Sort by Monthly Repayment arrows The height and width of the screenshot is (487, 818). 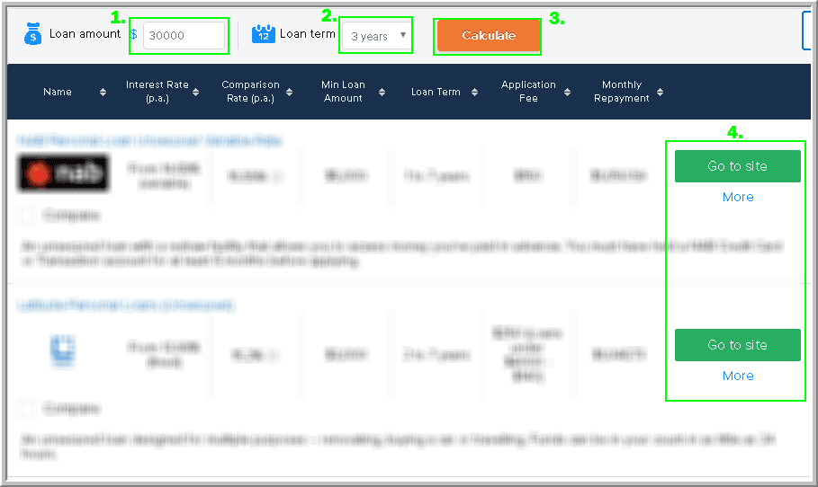click(x=661, y=92)
